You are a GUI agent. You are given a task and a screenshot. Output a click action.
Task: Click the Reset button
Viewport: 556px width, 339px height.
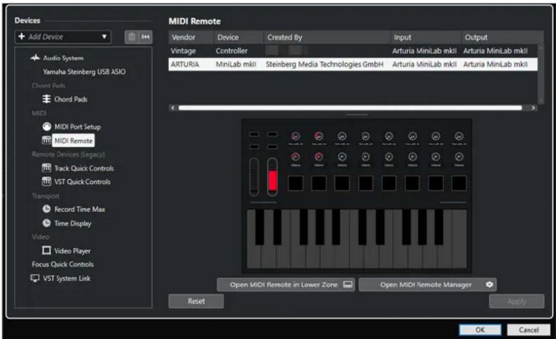click(x=196, y=301)
